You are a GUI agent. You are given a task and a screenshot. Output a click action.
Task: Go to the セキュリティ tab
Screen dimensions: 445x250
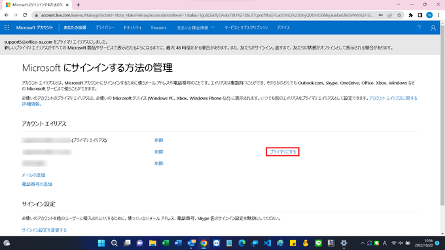coord(132,27)
